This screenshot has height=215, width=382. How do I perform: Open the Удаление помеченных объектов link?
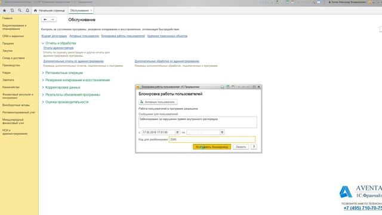(167, 36)
